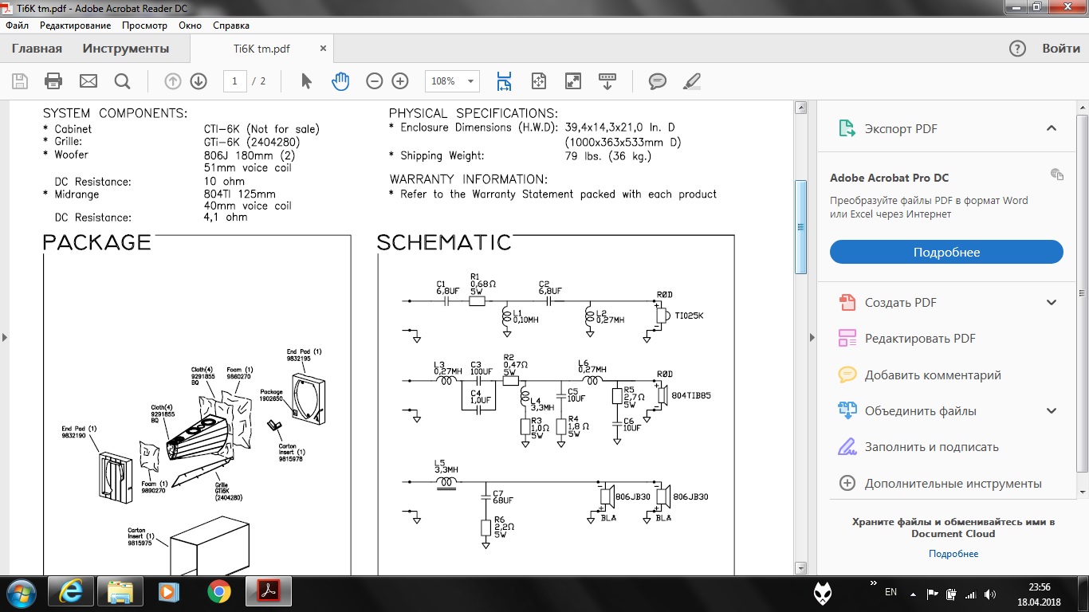1089x612 pixels.
Task: Go to next page arrow
Action: [199, 80]
